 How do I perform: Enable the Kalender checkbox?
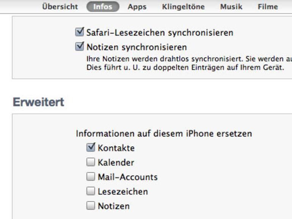(91, 162)
